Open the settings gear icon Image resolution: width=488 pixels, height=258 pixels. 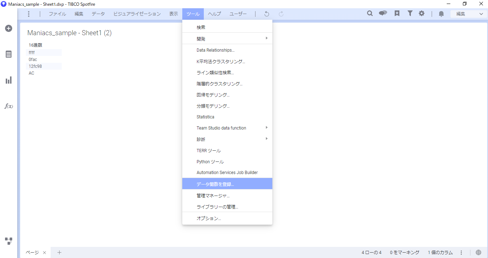[x=422, y=14]
